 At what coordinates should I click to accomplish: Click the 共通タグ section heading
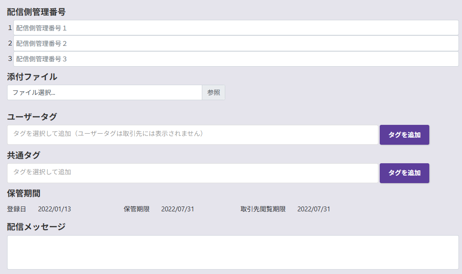tap(23, 155)
